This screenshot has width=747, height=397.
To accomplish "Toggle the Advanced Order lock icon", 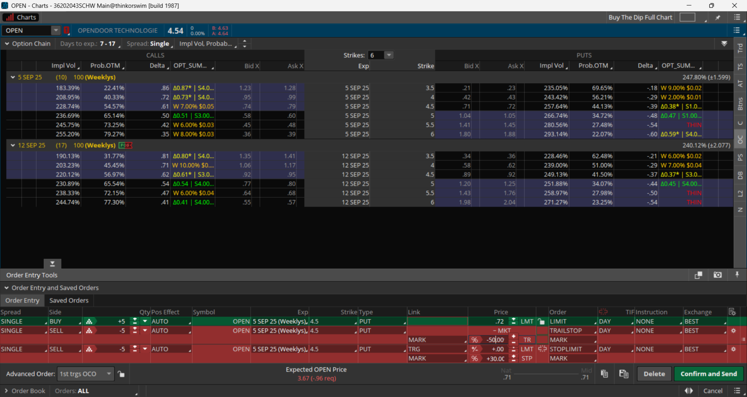I will pos(121,374).
